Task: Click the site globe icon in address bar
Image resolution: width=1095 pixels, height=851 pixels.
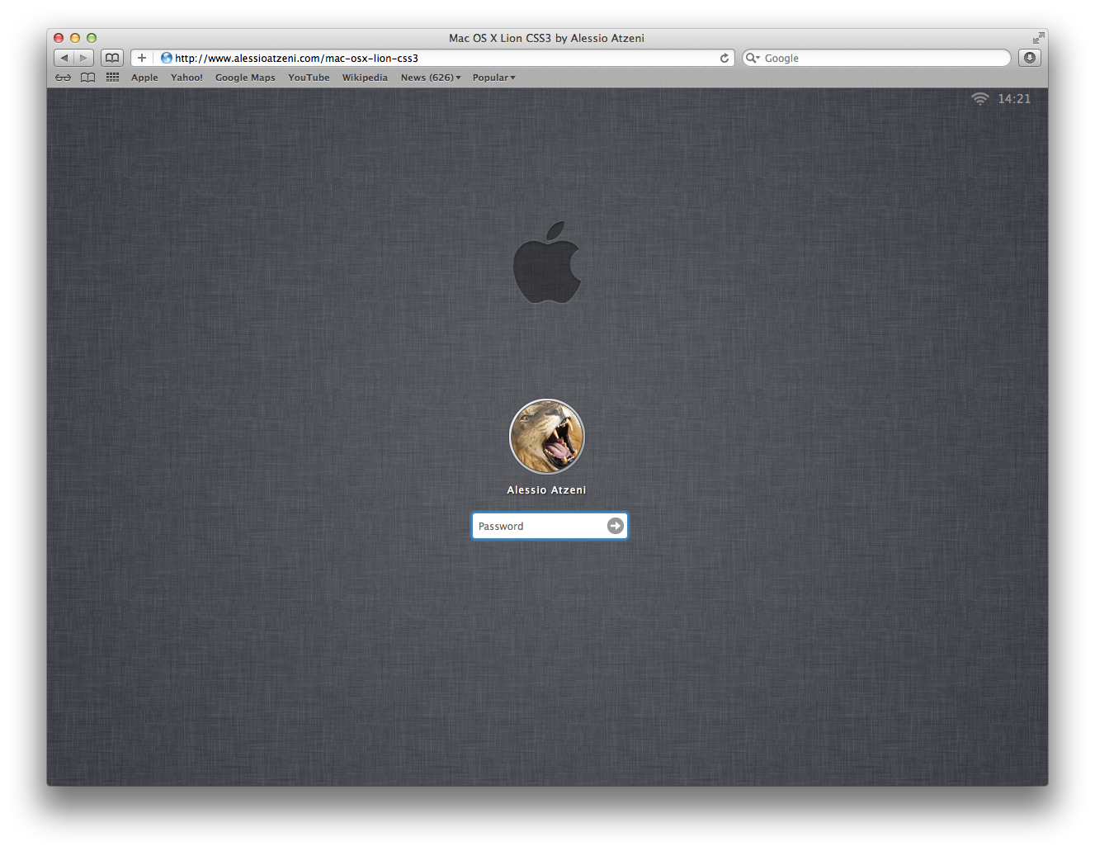Action: click(x=166, y=58)
